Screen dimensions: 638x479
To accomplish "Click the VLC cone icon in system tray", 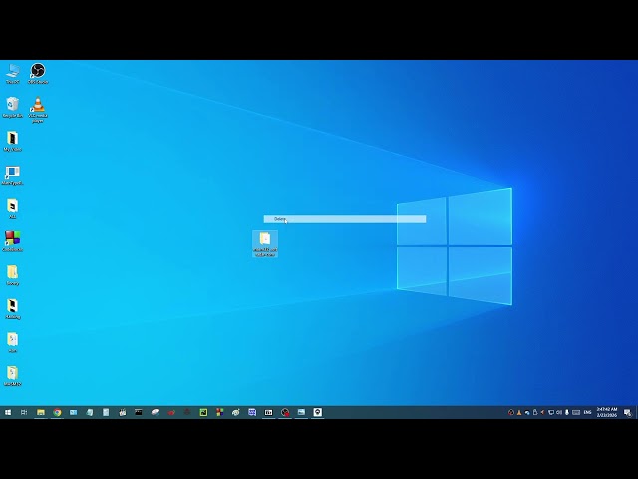I will [x=519, y=412].
